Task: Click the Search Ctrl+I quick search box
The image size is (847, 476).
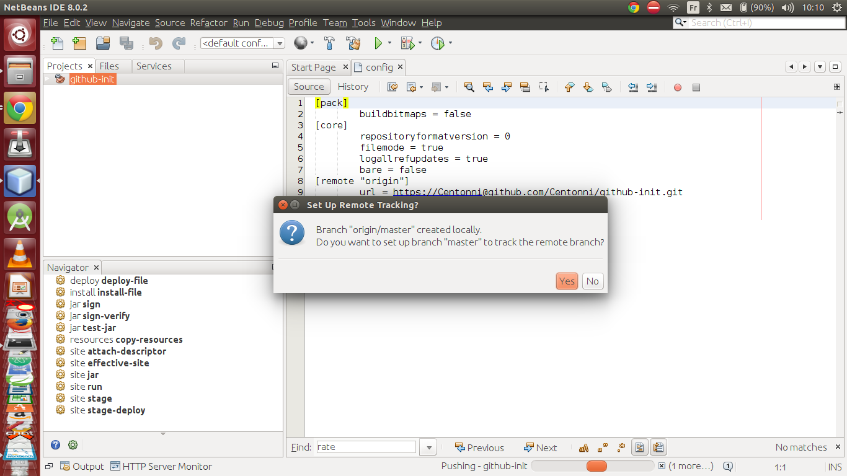Action: point(759,23)
